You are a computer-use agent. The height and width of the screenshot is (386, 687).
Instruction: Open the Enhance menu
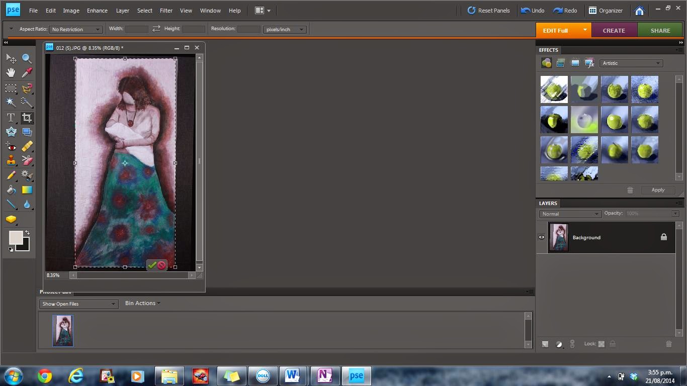97,10
